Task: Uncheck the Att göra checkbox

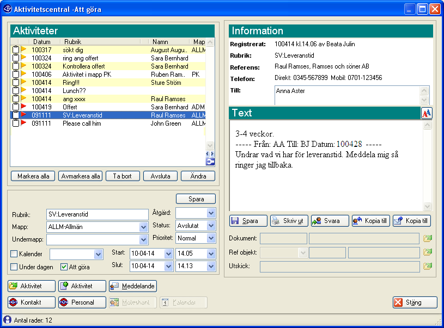Action: pyautogui.click(x=64, y=267)
